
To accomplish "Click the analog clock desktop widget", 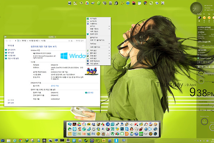I will coord(196,8).
